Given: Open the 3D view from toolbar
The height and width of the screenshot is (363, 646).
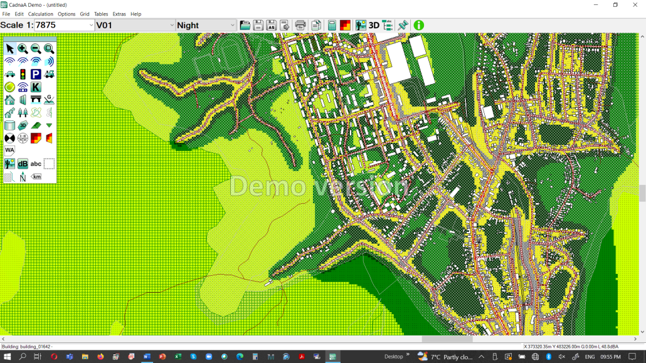Looking at the screenshot, I should pyautogui.click(x=374, y=25).
